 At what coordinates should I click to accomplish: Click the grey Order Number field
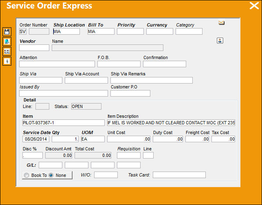pos(39,31)
